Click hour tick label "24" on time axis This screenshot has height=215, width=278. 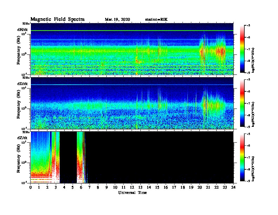coord(233,187)
